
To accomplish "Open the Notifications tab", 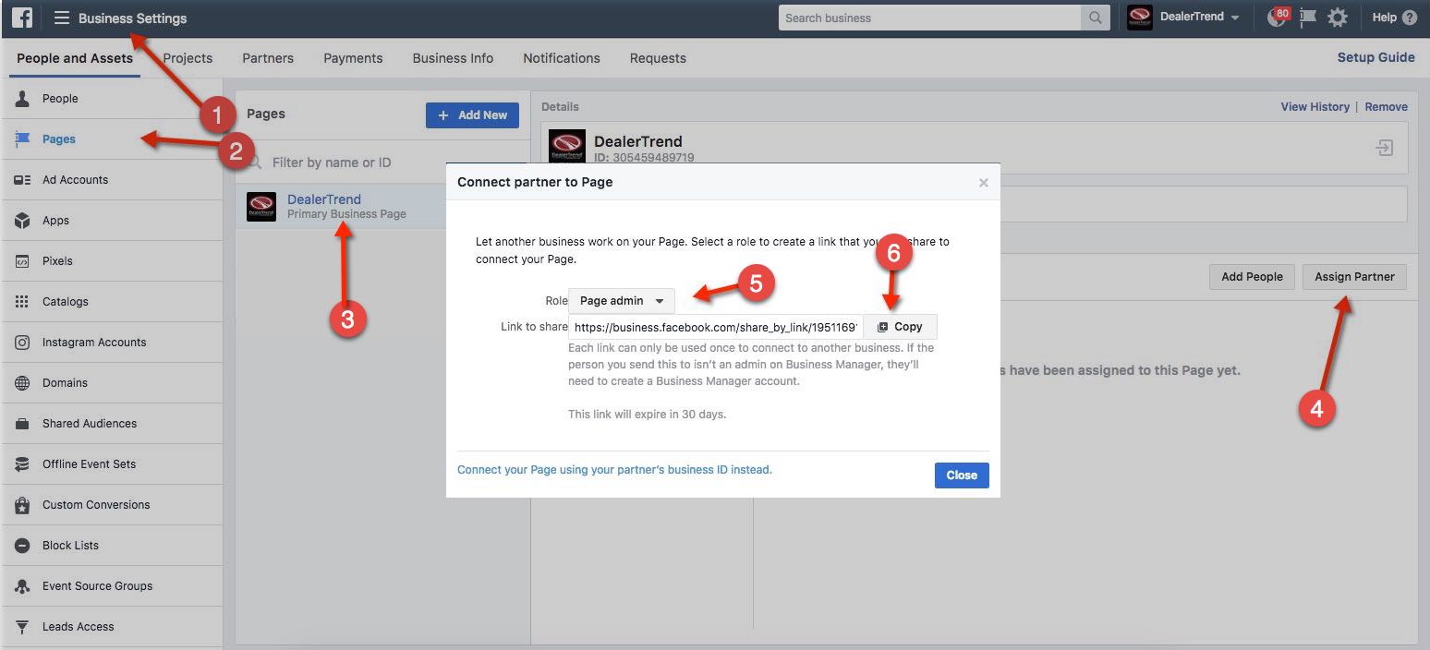I will 562,58.
